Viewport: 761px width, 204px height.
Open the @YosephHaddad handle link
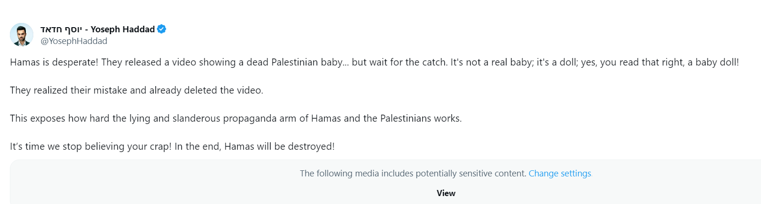pyautogui.click(x=74, y=41)
